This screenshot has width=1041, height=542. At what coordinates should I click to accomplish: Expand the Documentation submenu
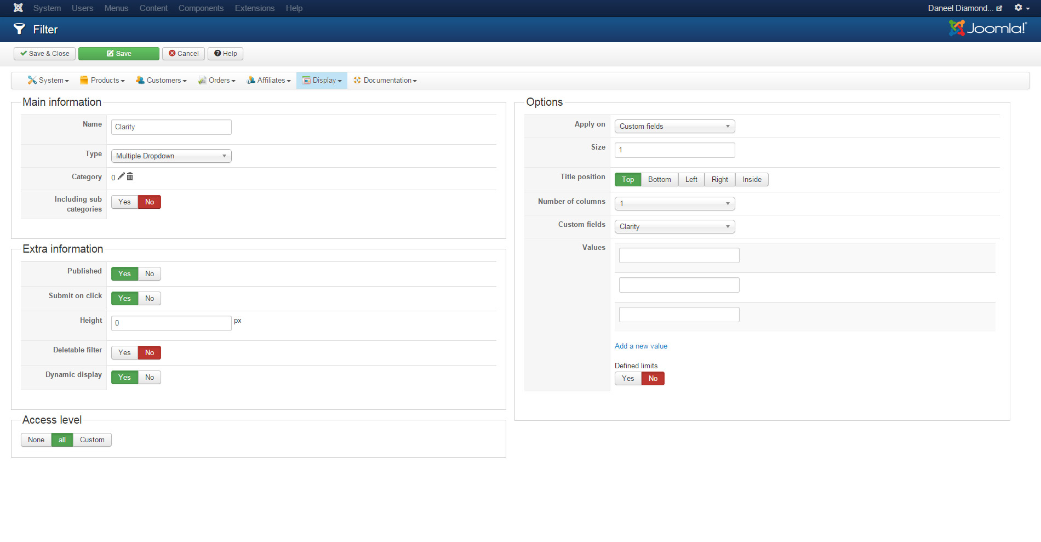coord(385,80)
